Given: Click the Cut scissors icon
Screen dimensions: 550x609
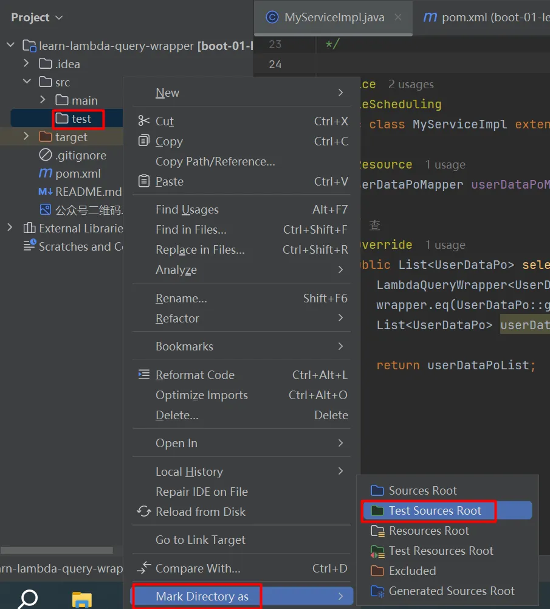Looking at the screenshot, I should [x=144, y=121].
